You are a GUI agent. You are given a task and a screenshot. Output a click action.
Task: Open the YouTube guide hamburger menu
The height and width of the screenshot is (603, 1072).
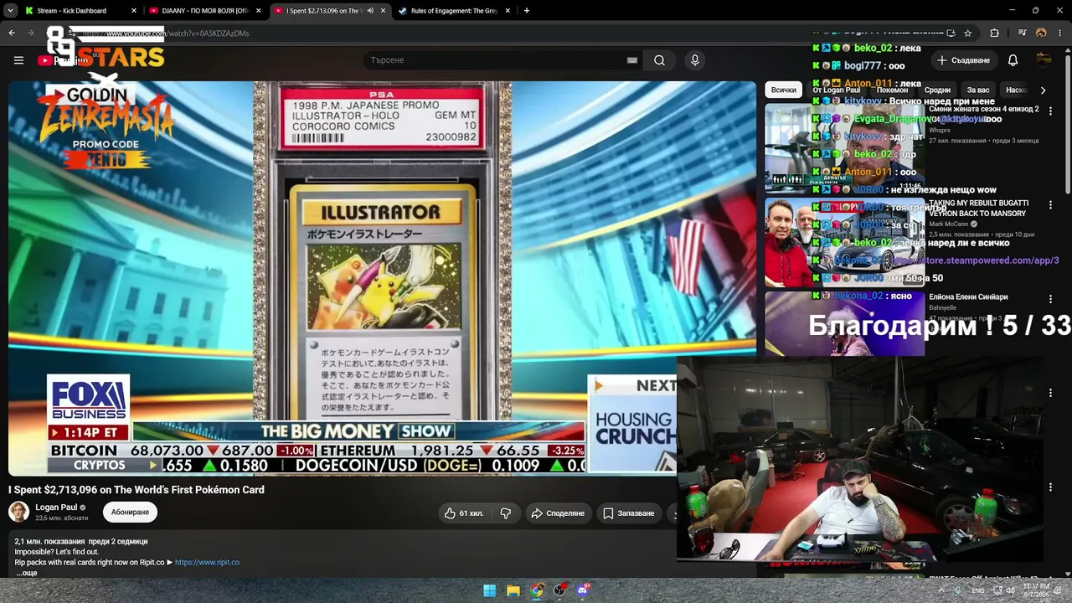[18, 60]
